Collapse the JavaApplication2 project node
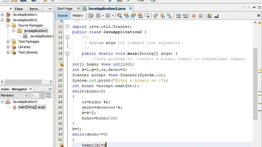 [2, 20]
